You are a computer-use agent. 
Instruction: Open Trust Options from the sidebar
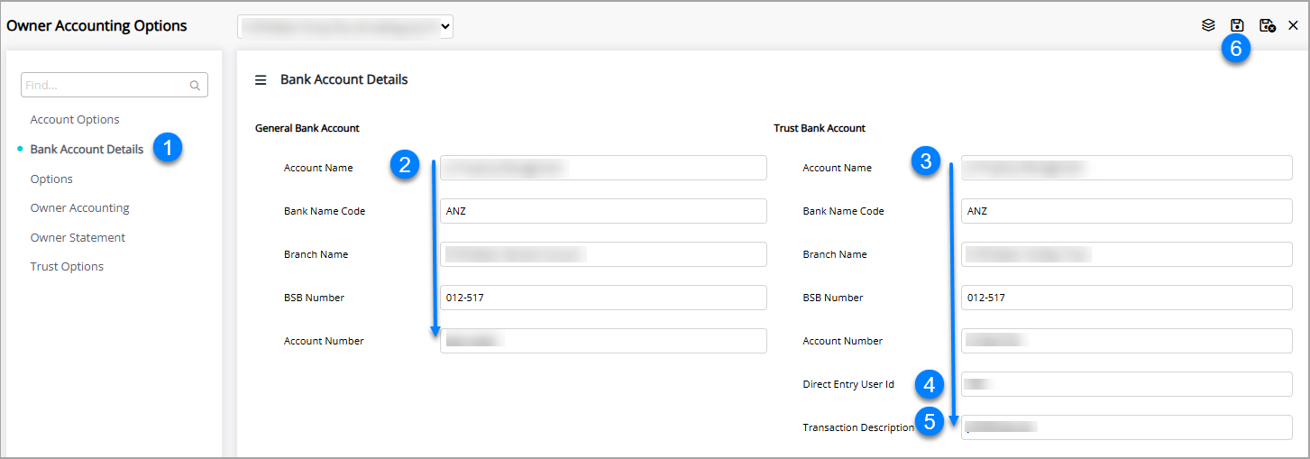67,267
